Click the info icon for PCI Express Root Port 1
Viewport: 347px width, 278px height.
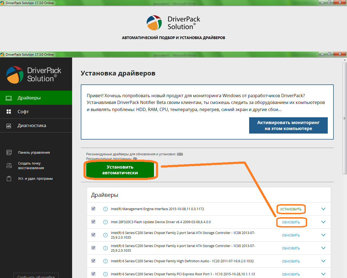pyautogui.click(x=105, y=274)
